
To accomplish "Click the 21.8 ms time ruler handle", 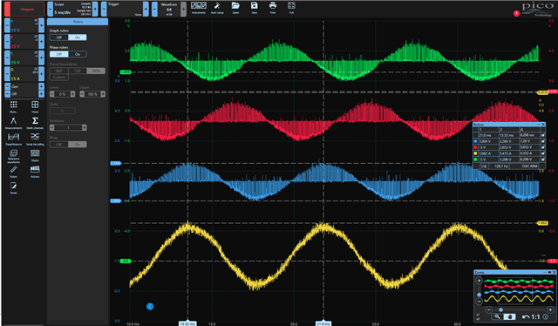I will point(323,323).
